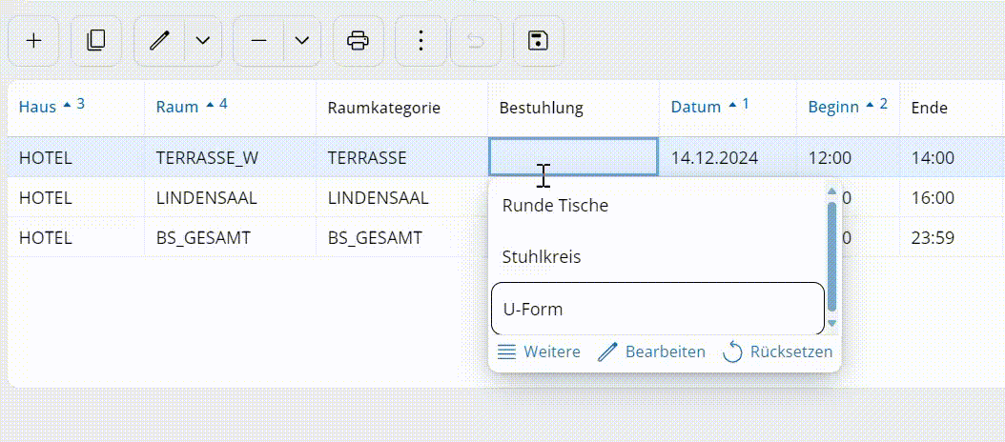Click the Ende cell 14:00
This screenshot has height=442, width=1005.
coord(951,157)
